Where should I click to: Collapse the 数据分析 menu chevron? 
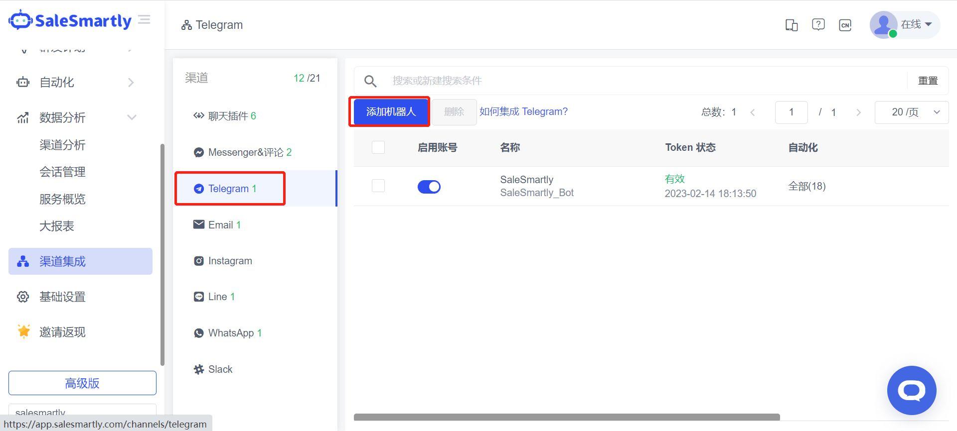[x=132, y=117]
